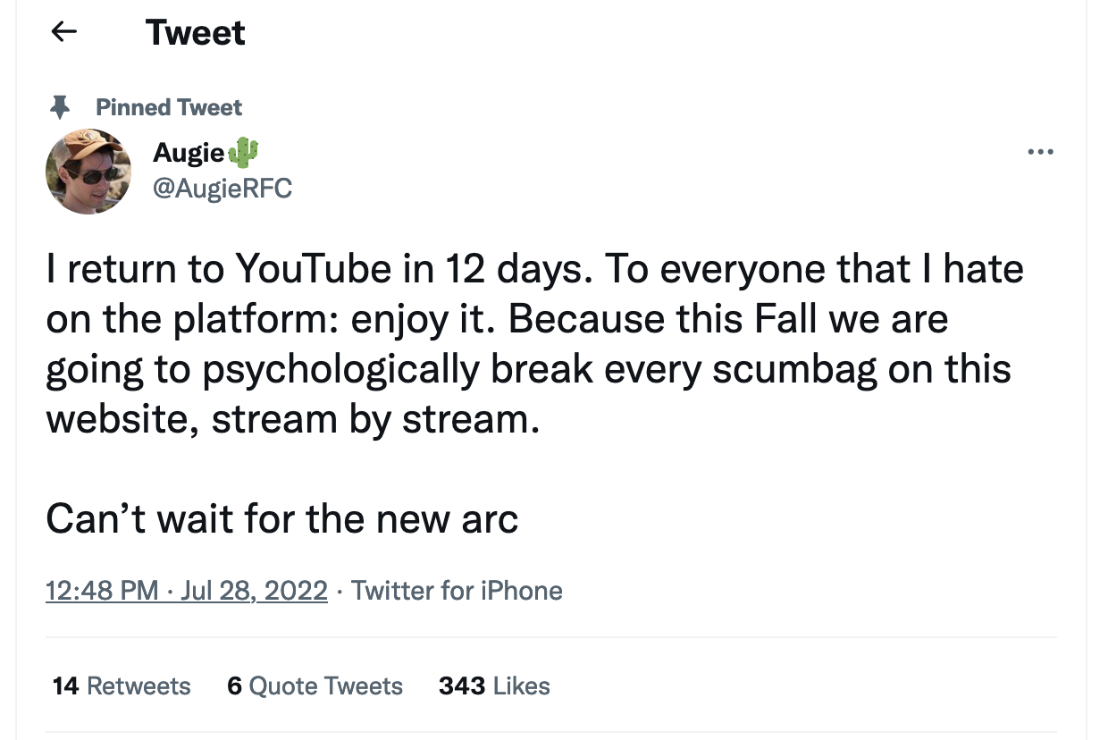Open Augie's round profile picture

88,171
